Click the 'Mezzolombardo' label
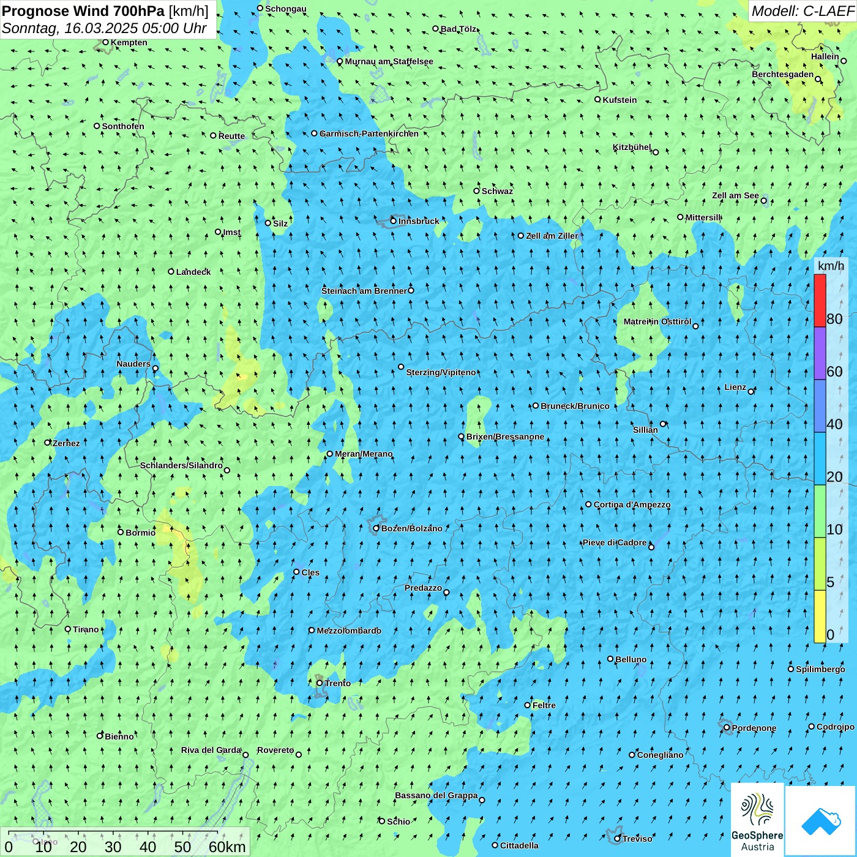The width and height of the screenshot is (857, 857). pyautogui.click(x=350, y=631)
